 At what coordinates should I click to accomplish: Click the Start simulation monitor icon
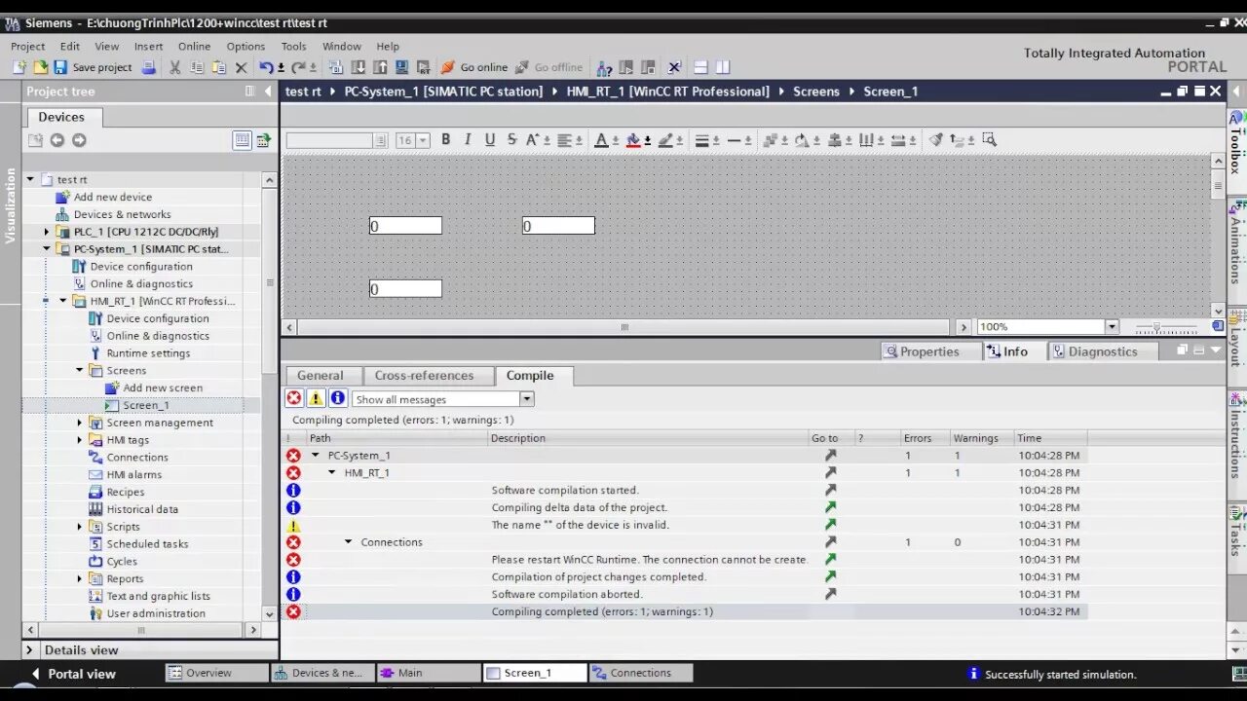401,67
